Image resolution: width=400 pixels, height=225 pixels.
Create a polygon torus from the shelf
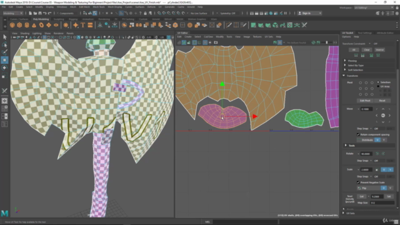point(41,25)
